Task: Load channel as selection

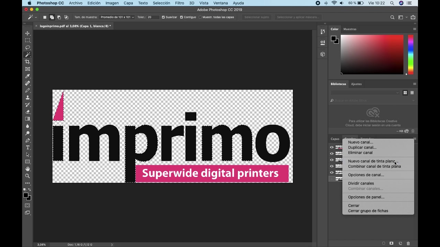Action: [384, 243]
